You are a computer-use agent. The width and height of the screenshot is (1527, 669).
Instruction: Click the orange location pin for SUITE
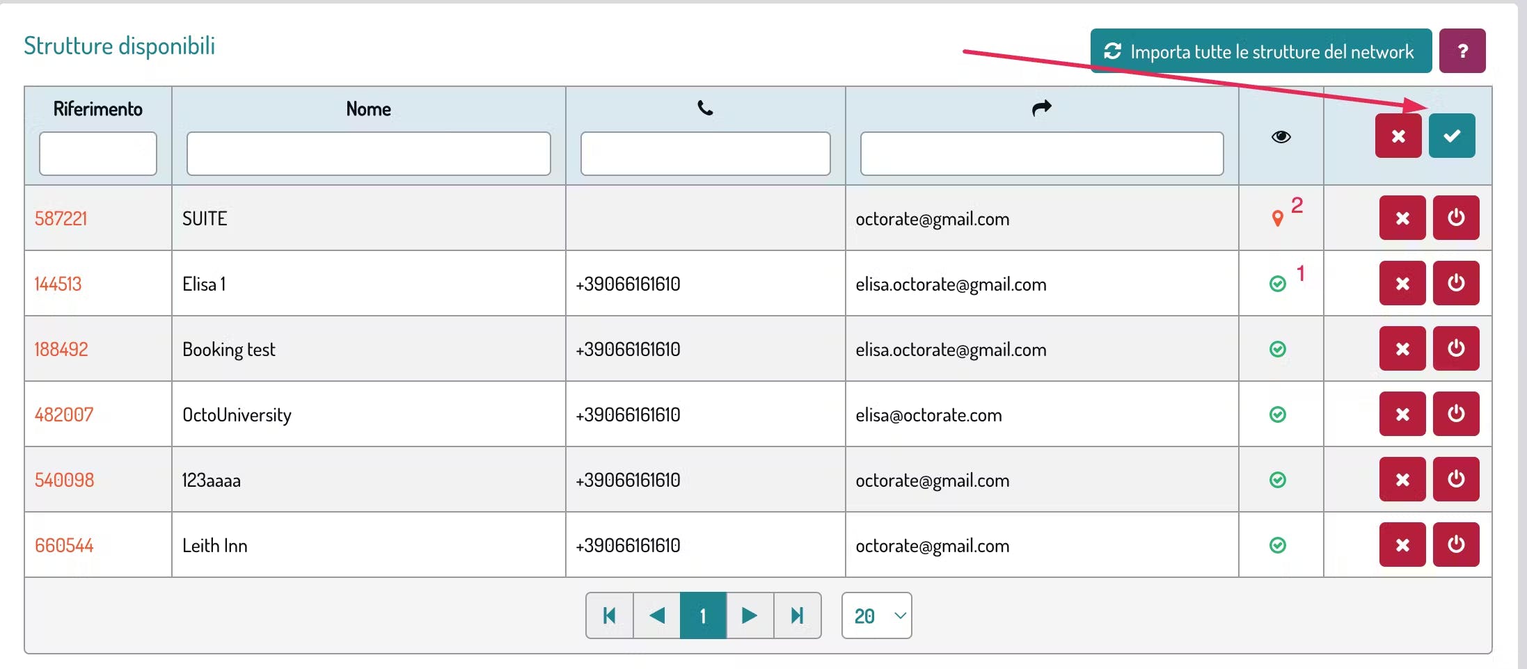click(x=1277, y=218)
